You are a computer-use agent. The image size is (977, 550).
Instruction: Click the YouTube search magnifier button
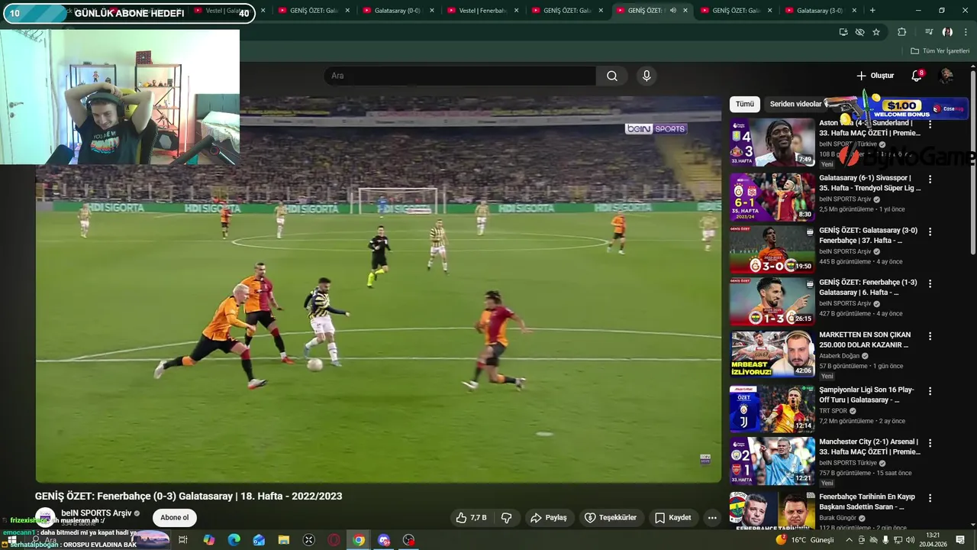[x=612, y=76]
